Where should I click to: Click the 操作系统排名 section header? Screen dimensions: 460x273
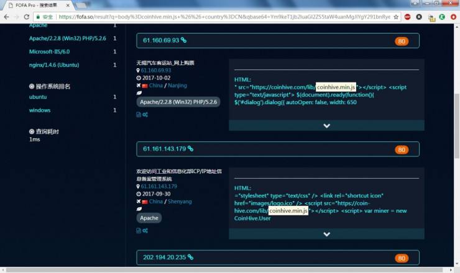pos(50,86)
